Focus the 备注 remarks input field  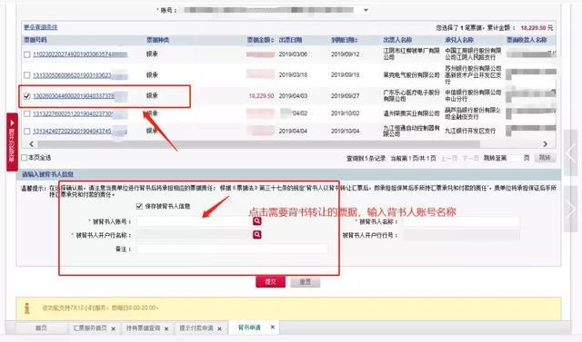pos(232,249)
